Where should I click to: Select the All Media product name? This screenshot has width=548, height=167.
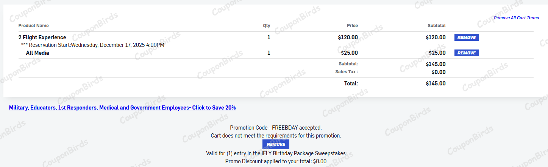37,53
